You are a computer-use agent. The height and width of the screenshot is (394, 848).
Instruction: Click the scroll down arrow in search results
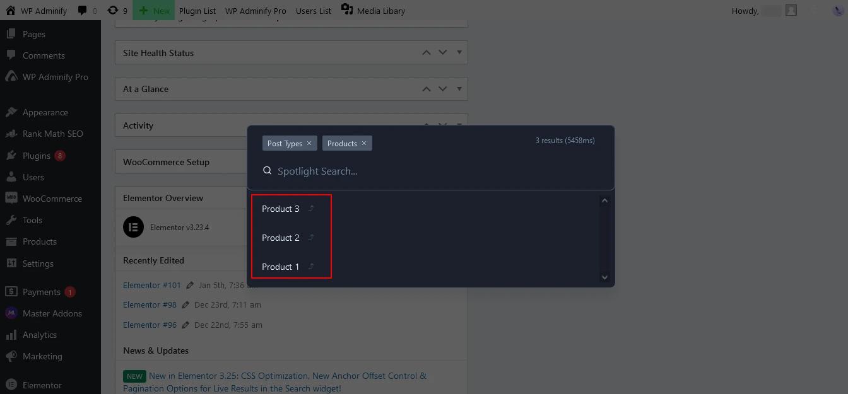click(x=604, y=277)
